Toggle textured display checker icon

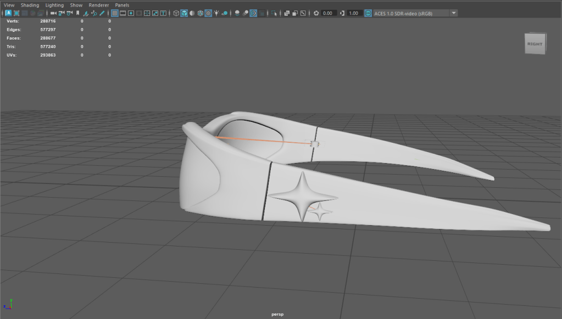pyautogui.click(x=208, y=13)
